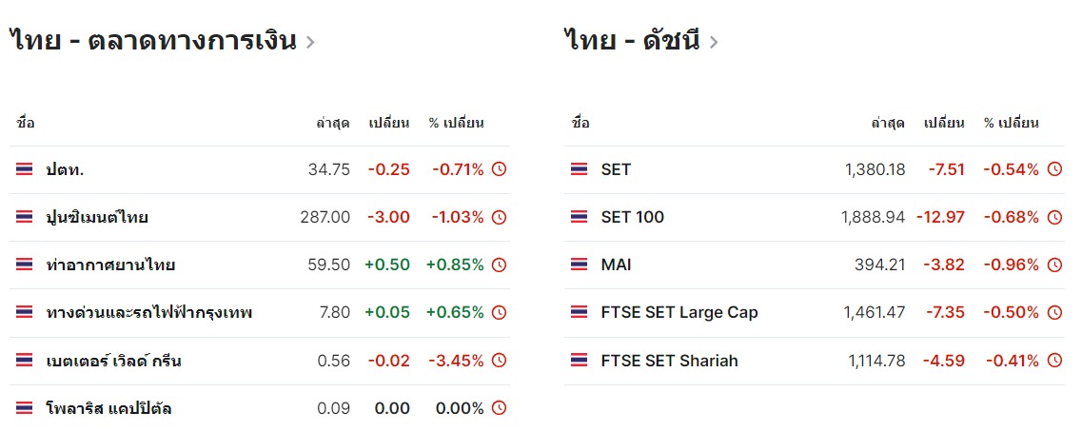Click the clock icon in the FTSE SET Shariah row

1054,360
